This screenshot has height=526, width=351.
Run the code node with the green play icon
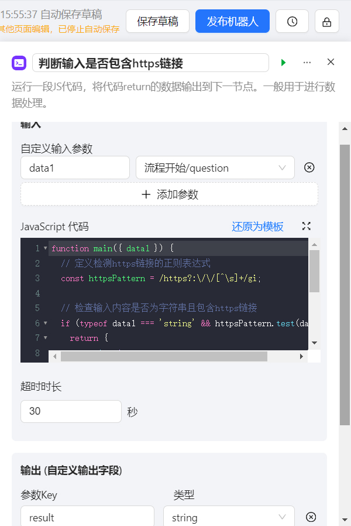[x=283, y=62]
